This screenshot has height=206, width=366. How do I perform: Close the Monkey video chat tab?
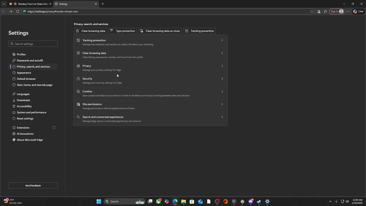click(50, 4)
